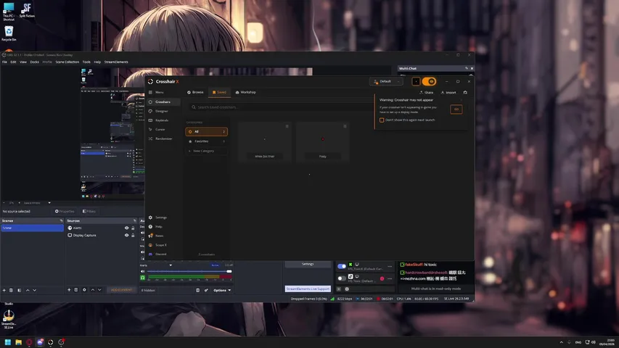Adjust the Alerts volume slider
Screen dimensions: 619x348
pos(189,271)
